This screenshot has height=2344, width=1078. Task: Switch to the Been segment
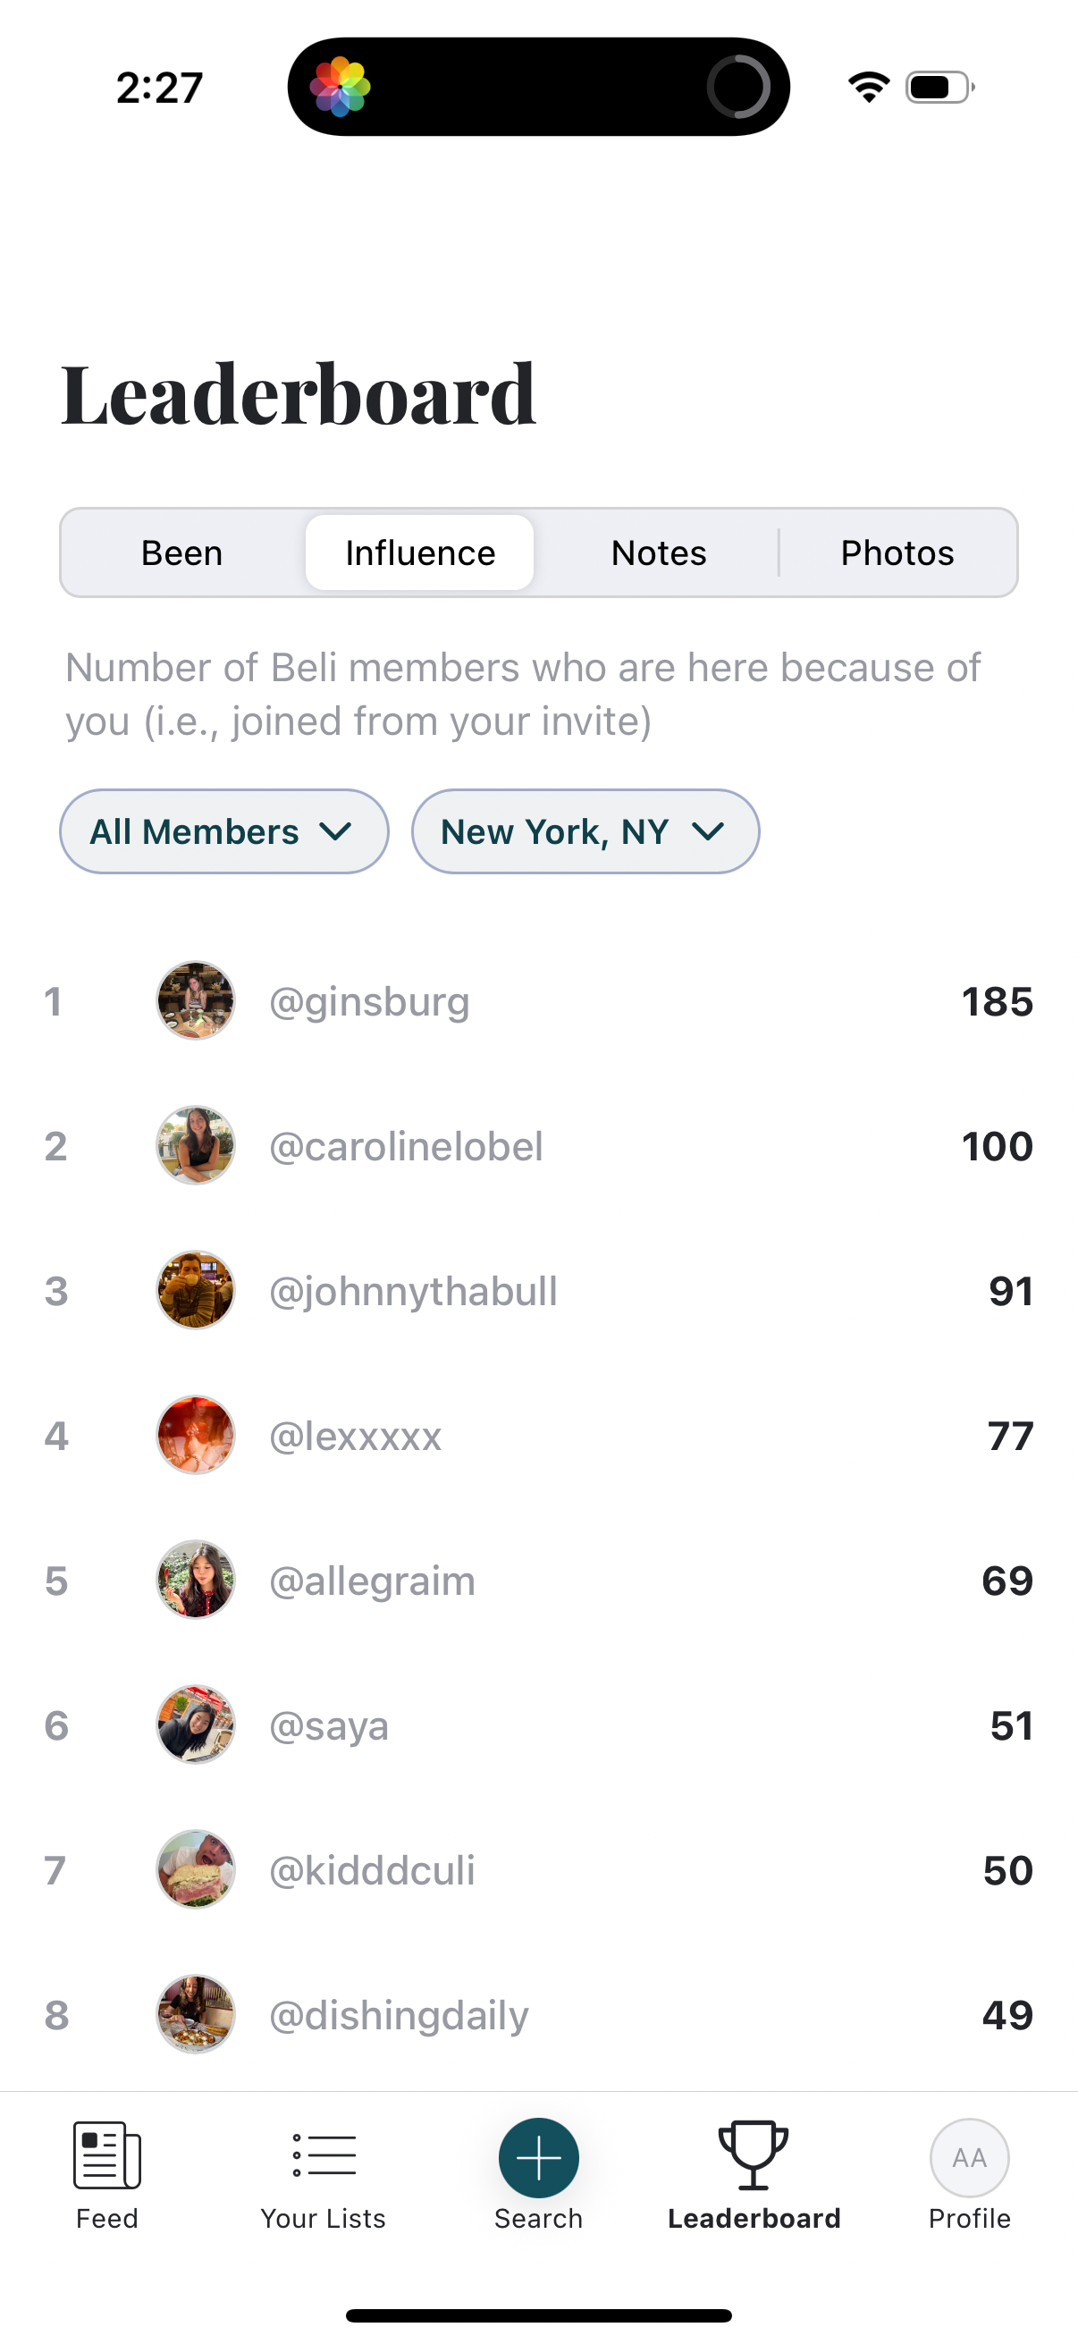182,552
